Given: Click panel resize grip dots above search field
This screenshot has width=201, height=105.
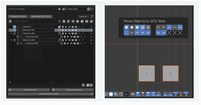Looking at the screenshot, I should point(52,82).
